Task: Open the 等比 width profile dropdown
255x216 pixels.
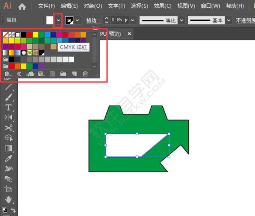Action: pos(181,20)
